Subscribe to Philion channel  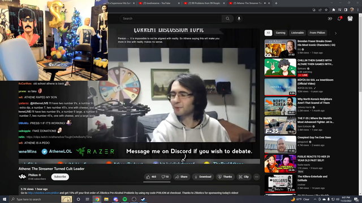pos(60,176)
